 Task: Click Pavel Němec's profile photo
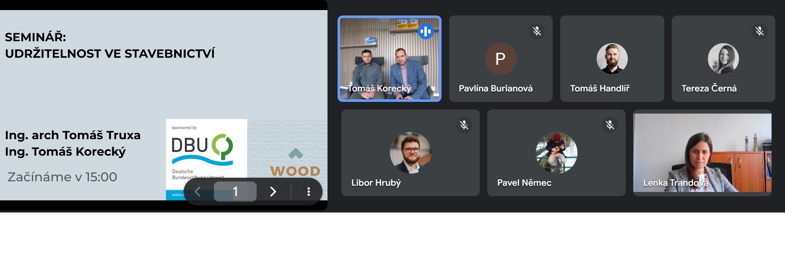tap(556, 153)
